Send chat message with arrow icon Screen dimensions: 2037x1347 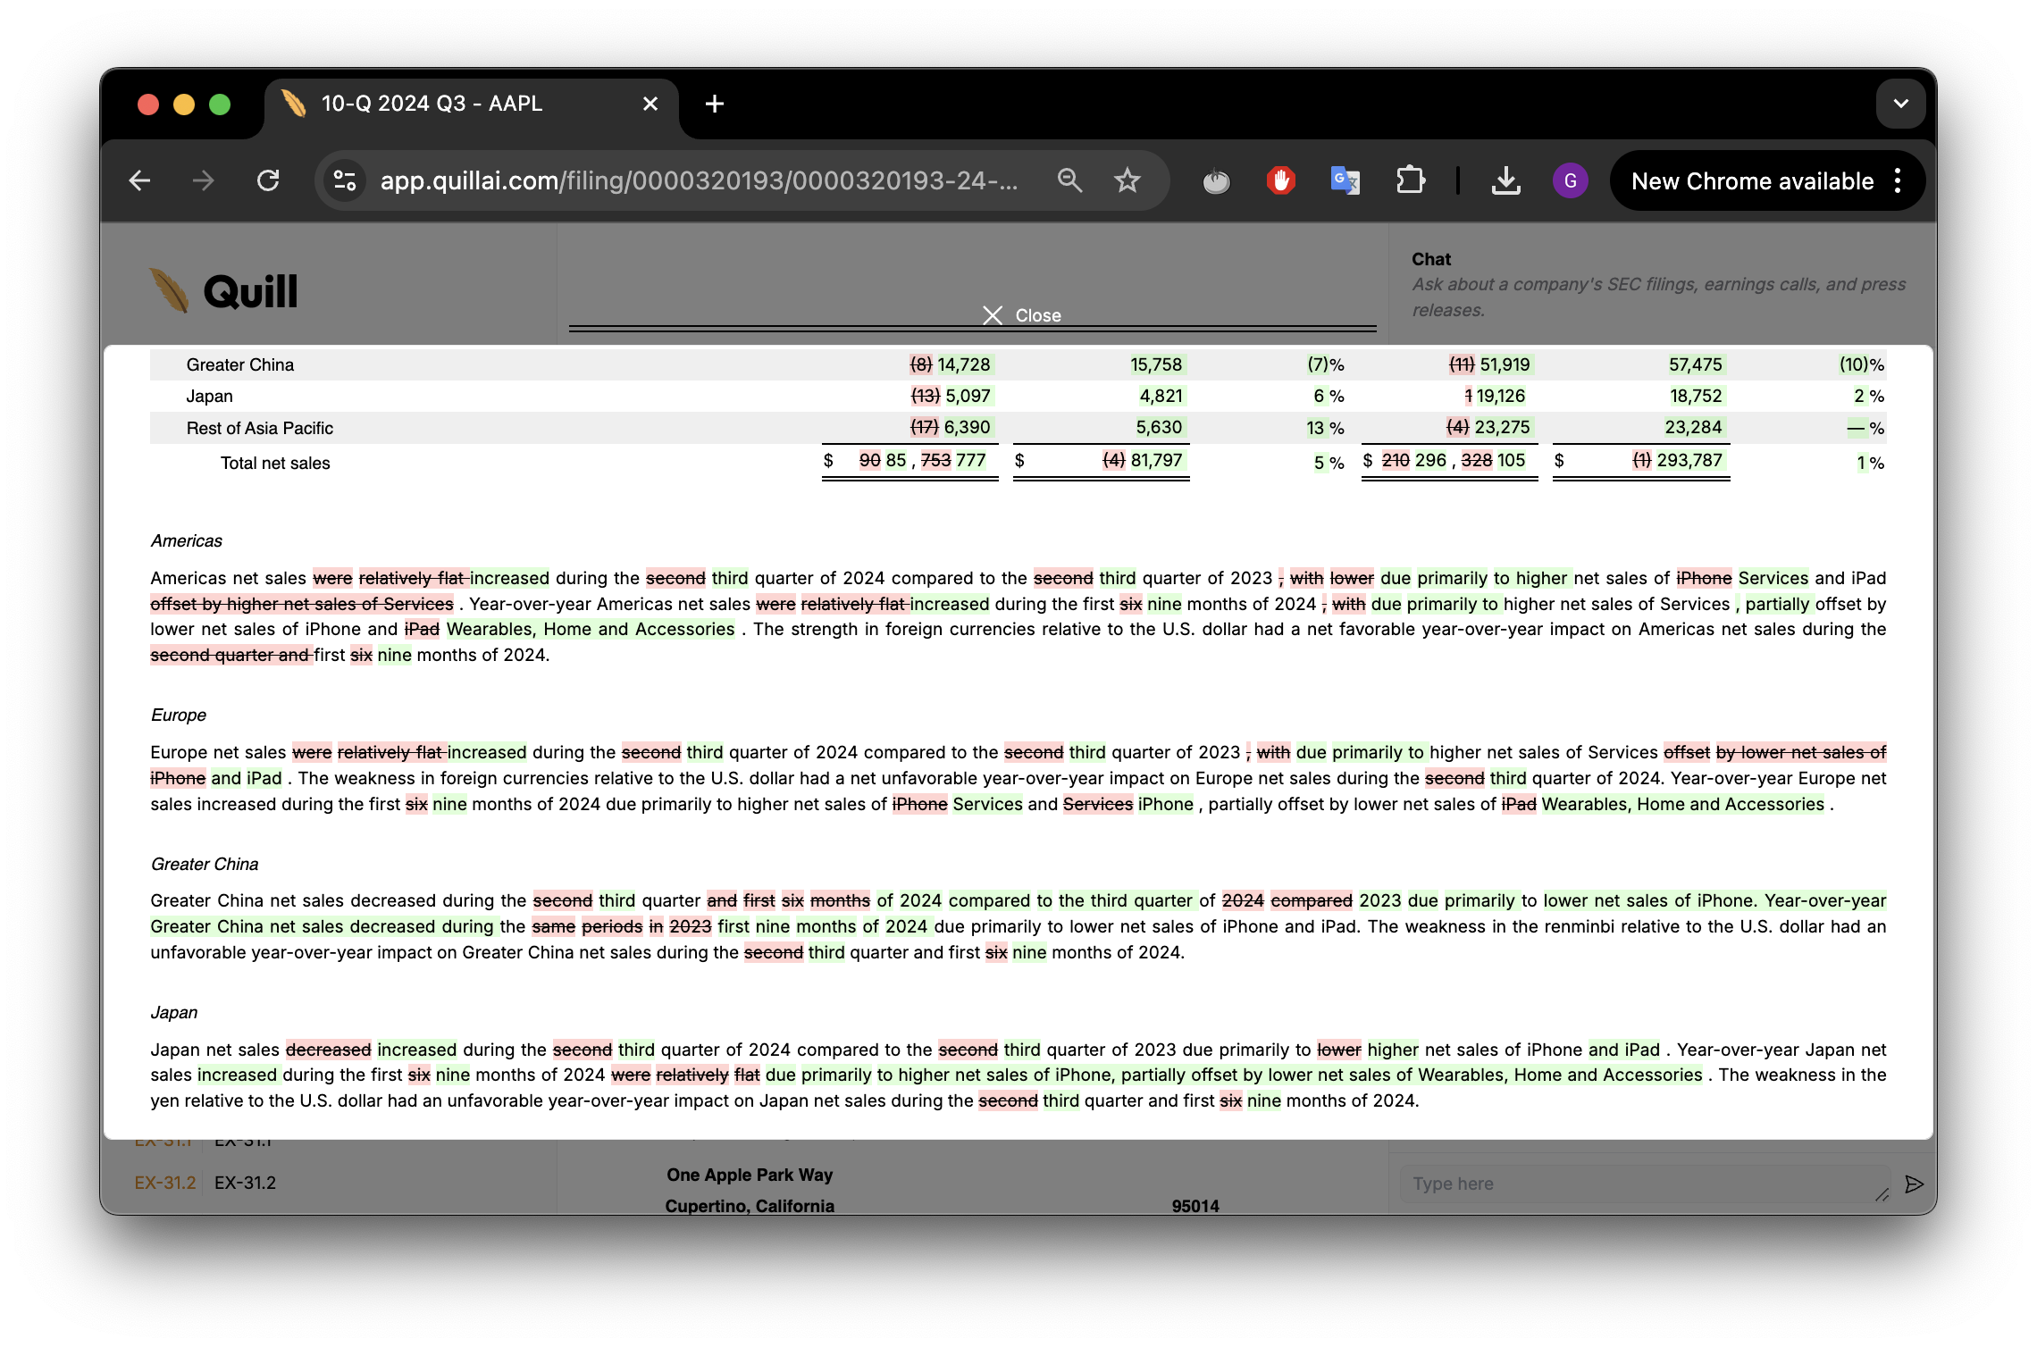point(1913,1184)
